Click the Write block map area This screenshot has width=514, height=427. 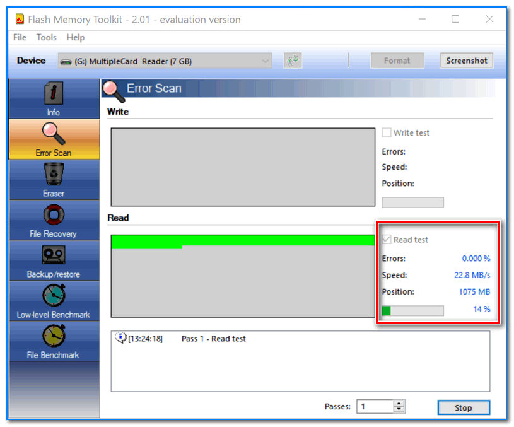click(243, 167)
